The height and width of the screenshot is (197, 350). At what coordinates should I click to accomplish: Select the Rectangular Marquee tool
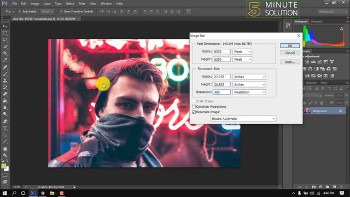pos(5,33)
